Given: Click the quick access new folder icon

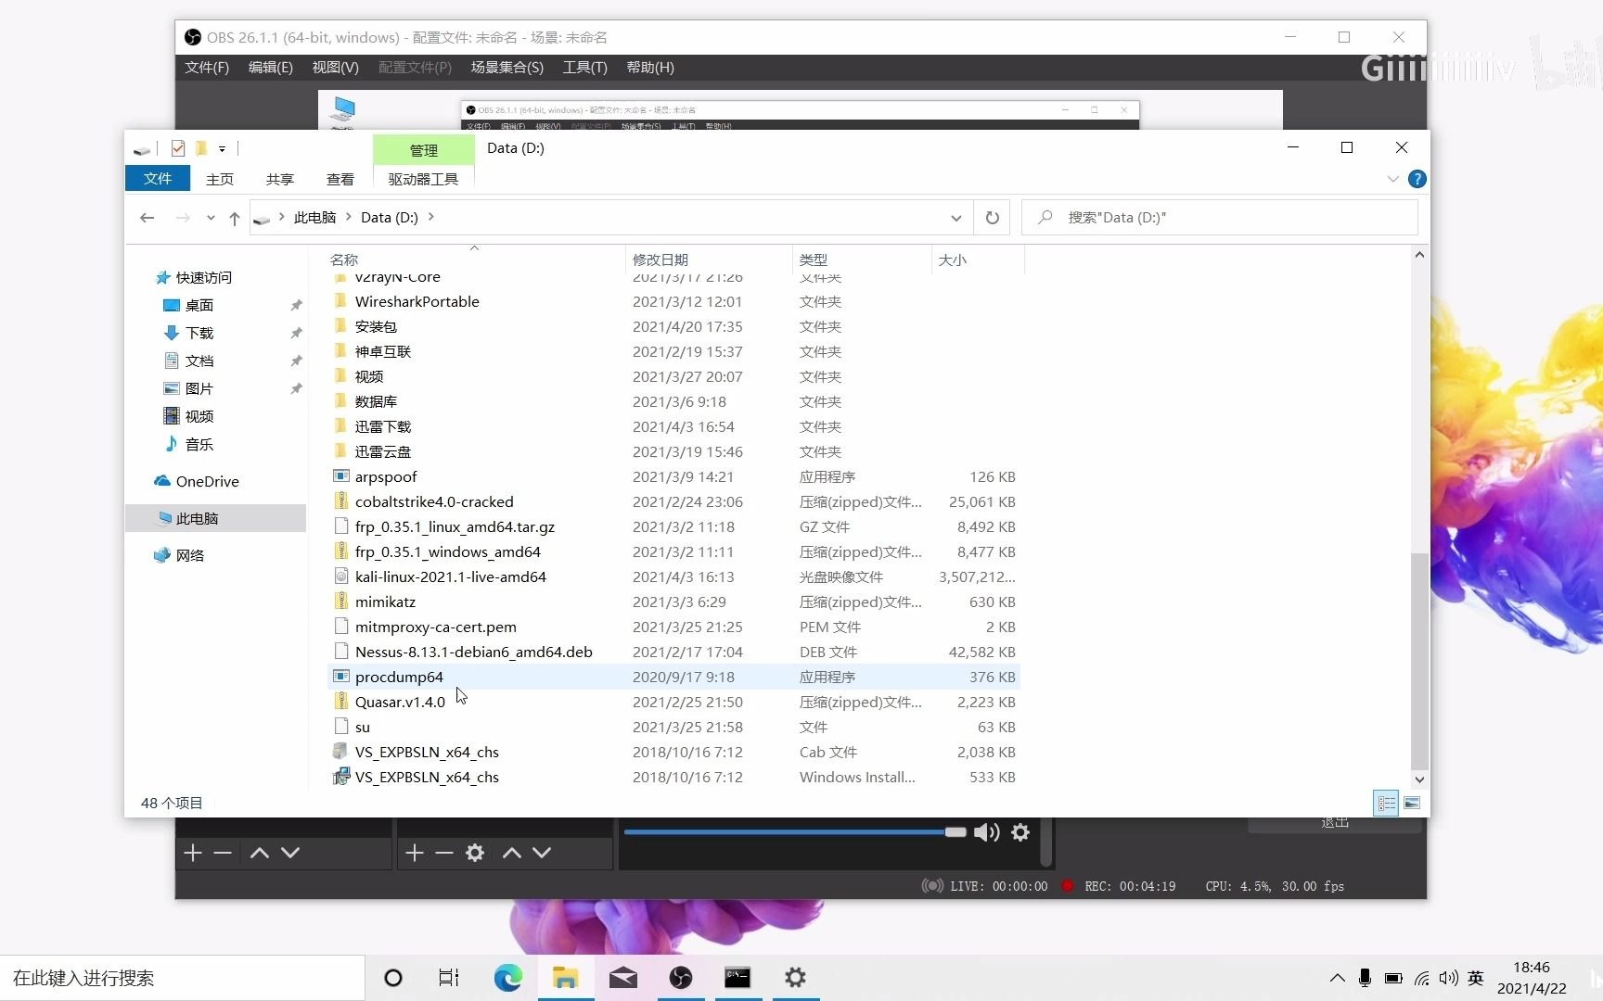Looking at the screenshot, I should click(200, 148).
